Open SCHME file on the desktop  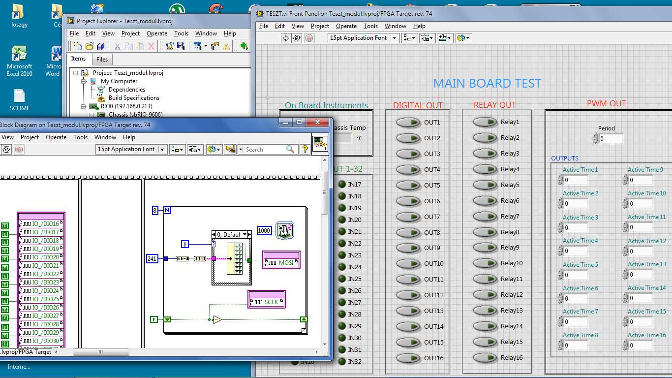pyautogui.click(x=20, y=100)
